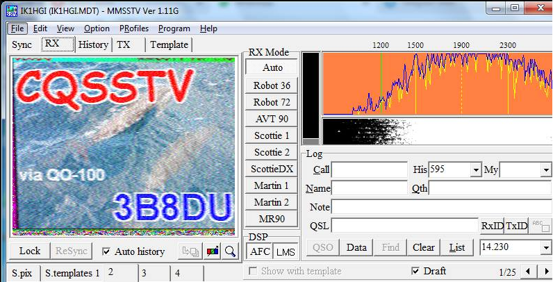Open the 14.230 frequency dropdown
Screen dimensions: 553x282
coord(545,248)
